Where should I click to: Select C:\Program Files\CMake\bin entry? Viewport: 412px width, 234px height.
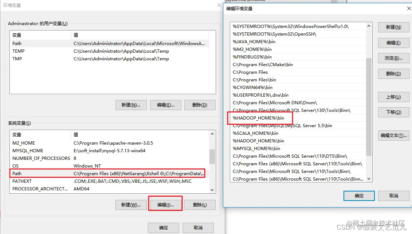298,64
